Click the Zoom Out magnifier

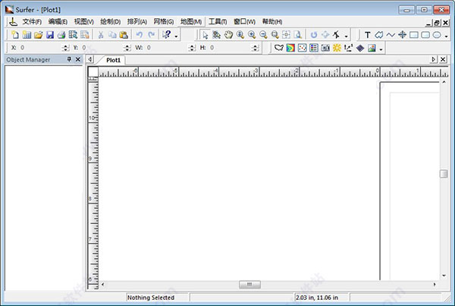pos(263,35)
